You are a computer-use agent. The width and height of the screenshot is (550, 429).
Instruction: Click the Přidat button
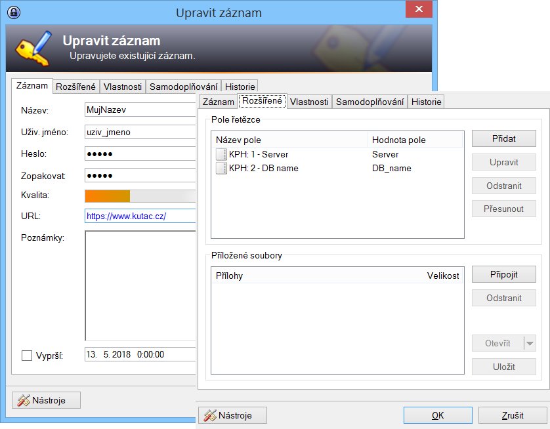[503, 139]
